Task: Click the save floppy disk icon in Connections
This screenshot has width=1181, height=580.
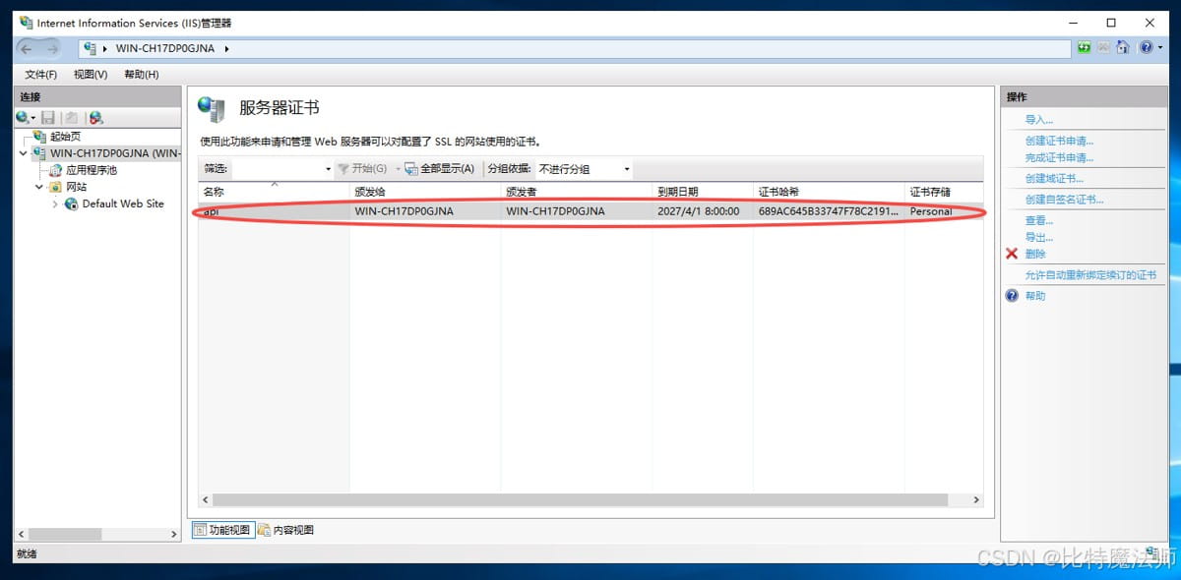Action: click(x=47, y=117)
